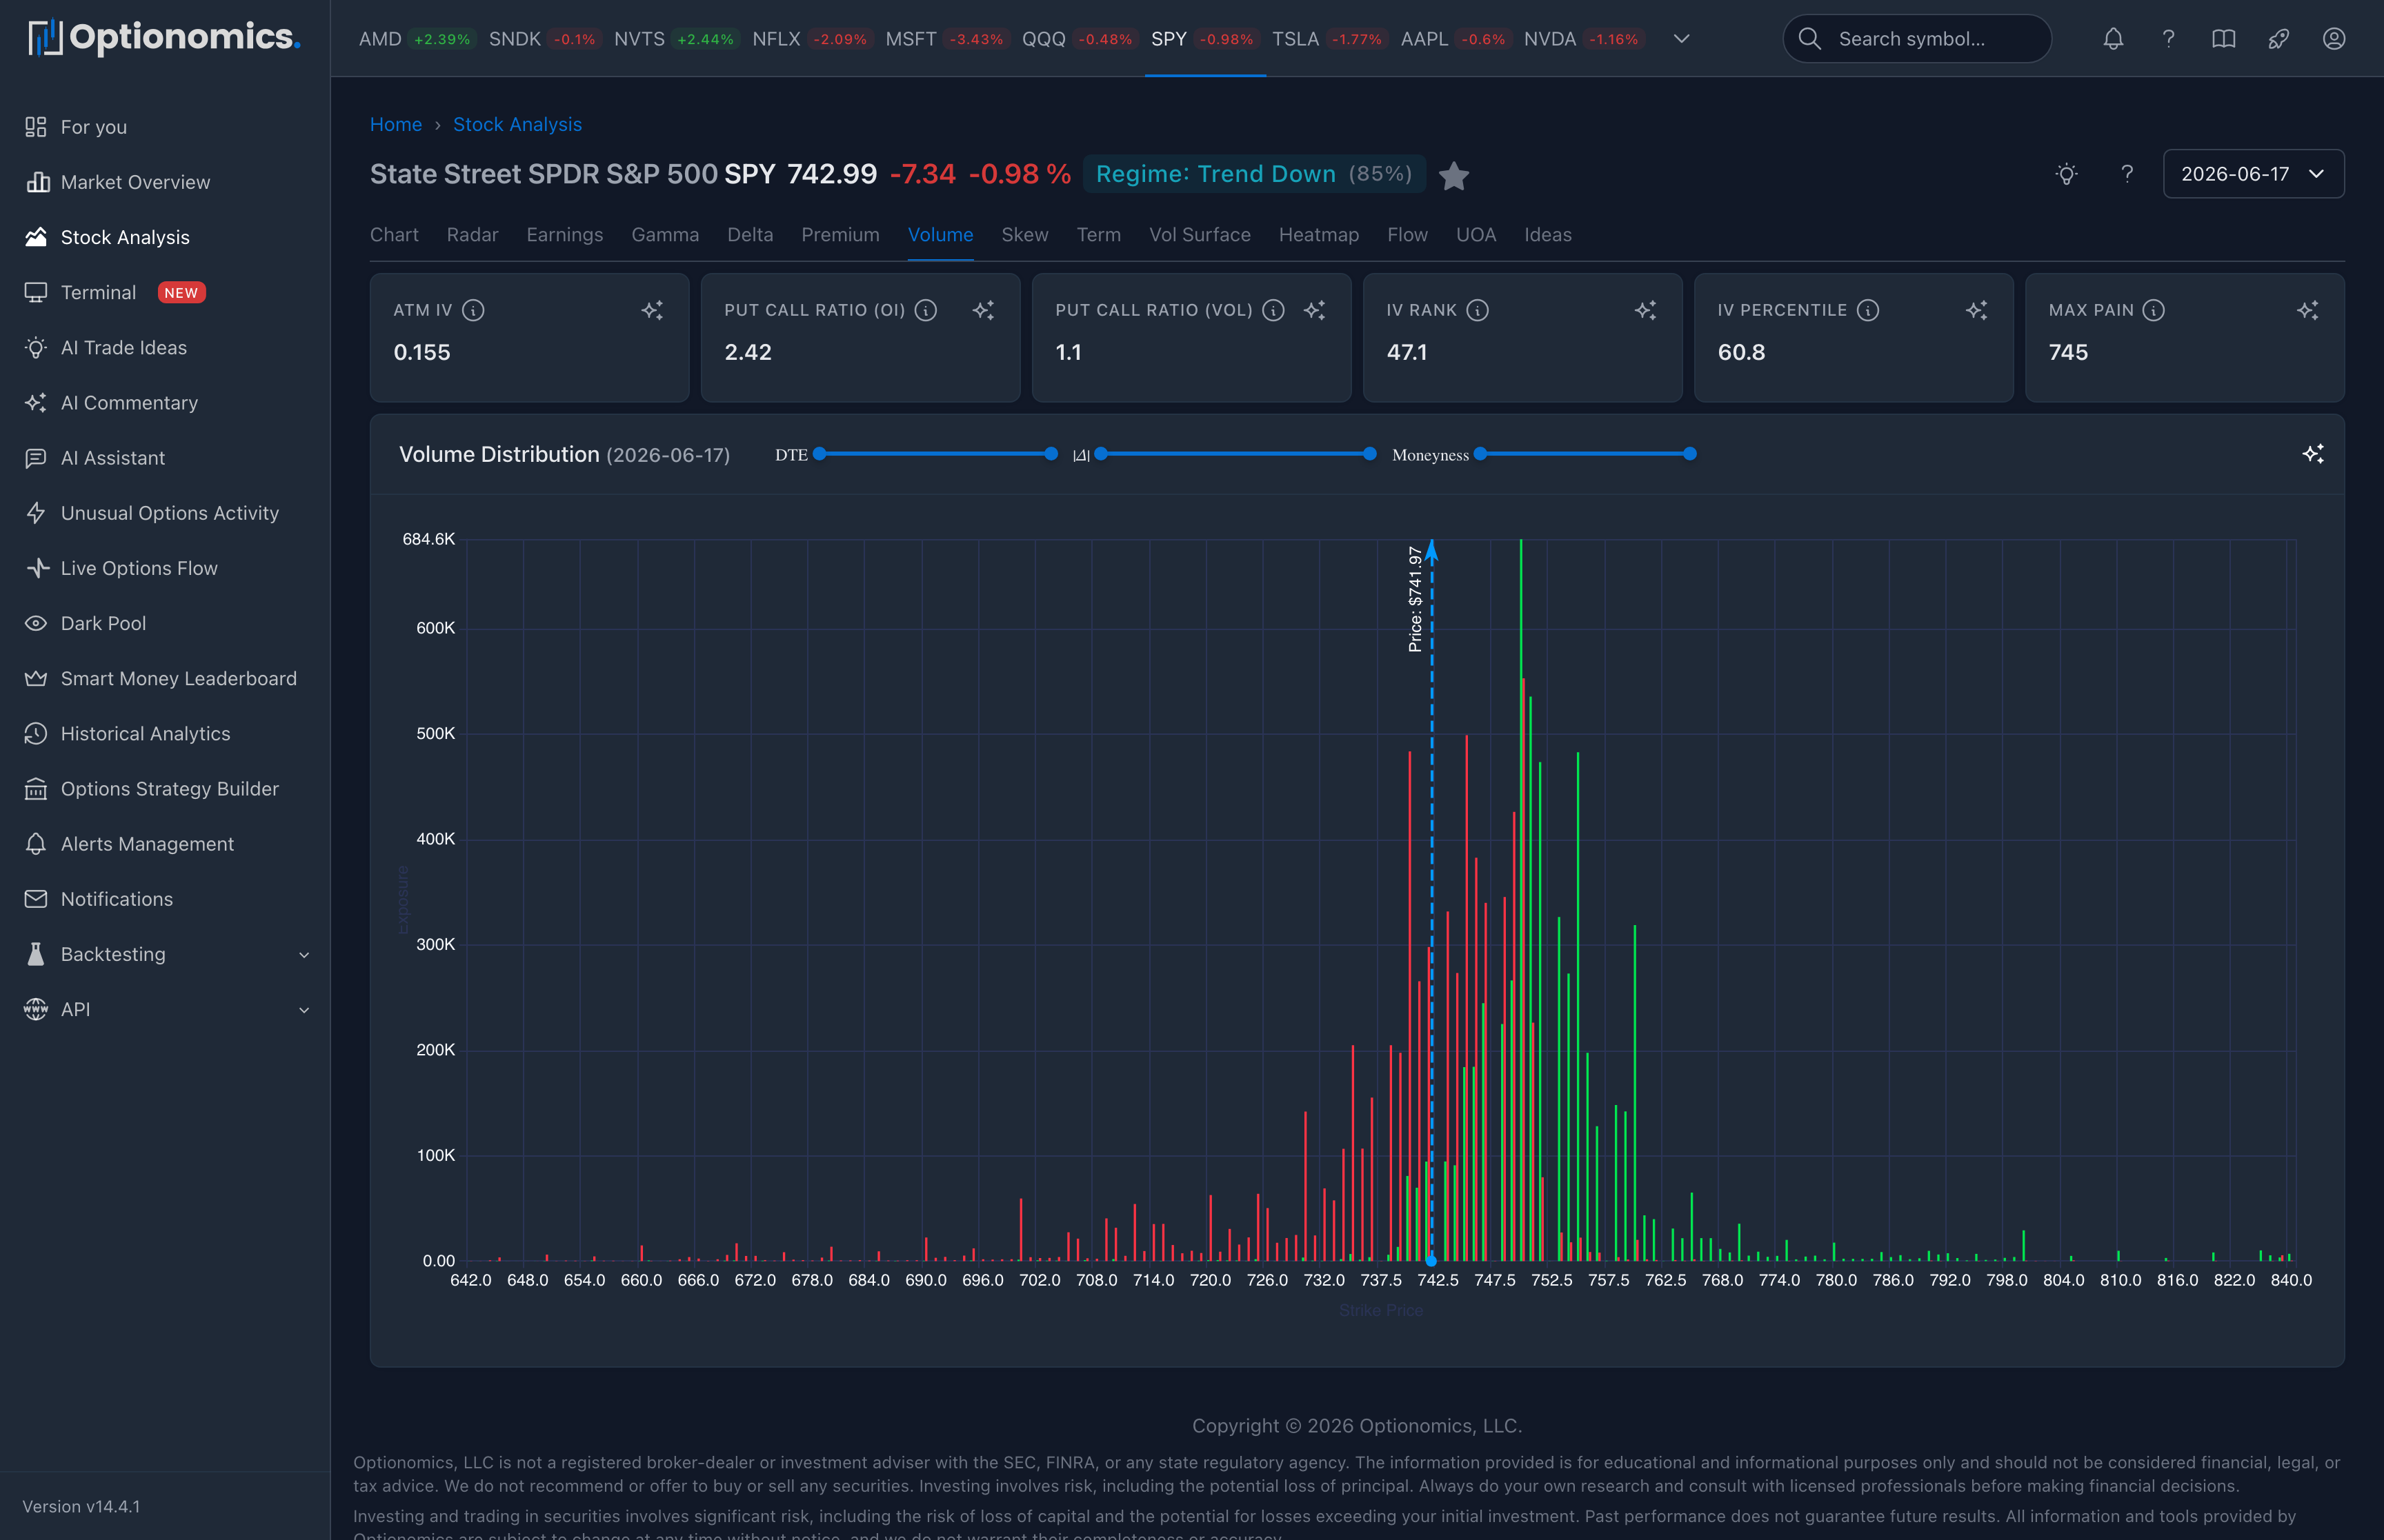2384x1540 pixels.
Task: Open Options Strategy Builder in sidebar
Action: click(165, 789)
